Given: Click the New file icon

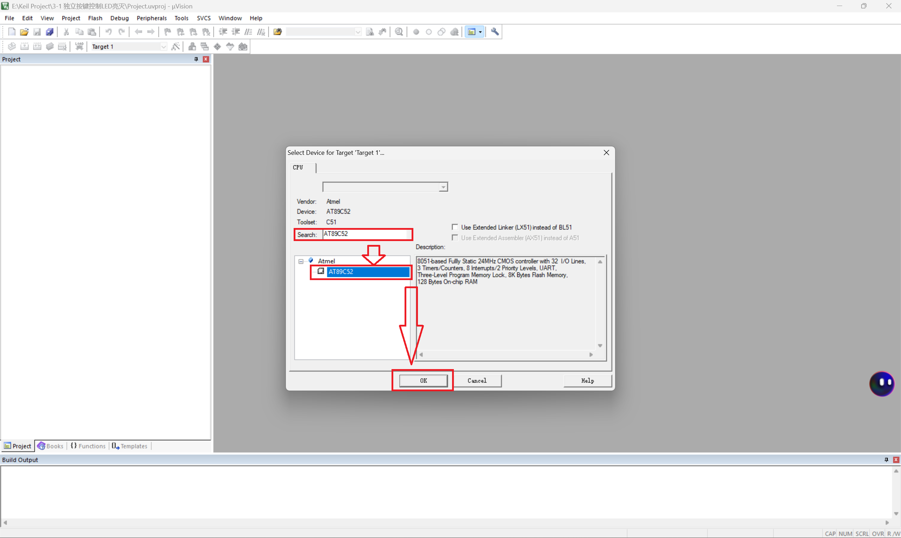Looking at the screenshot, I should [12, 32].
